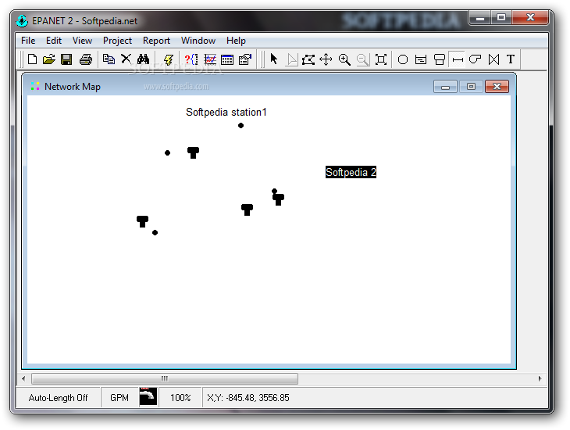Activate the Zoom In tool
Viewport: 570px width, 430px height.
click(x=344, y=59)
